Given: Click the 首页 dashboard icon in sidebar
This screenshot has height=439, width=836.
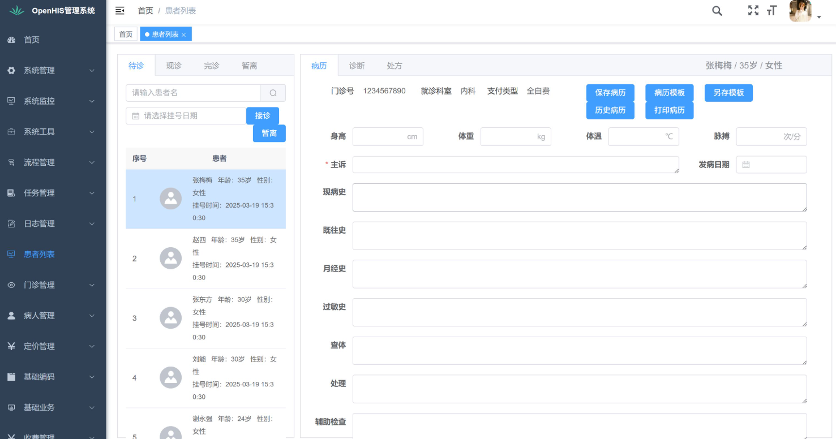Looking at the screenshot, I should pos(11,40).
